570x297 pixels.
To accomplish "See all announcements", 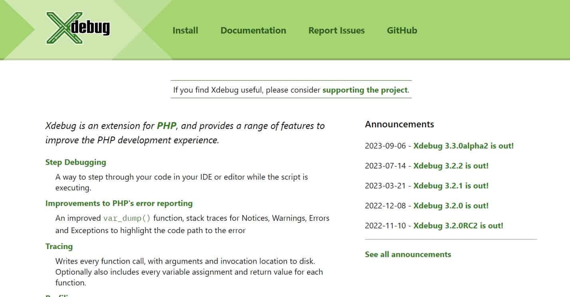I will click(x=408, y=255).
